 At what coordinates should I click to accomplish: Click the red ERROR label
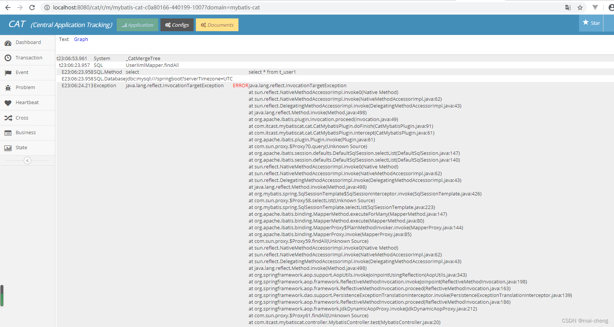pos(240,85)
